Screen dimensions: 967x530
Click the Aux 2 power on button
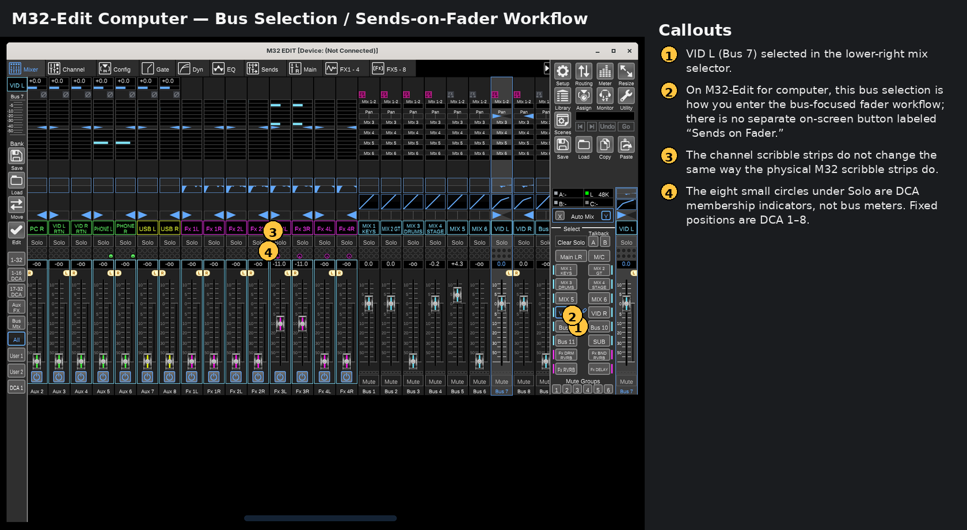click(37, 377)
